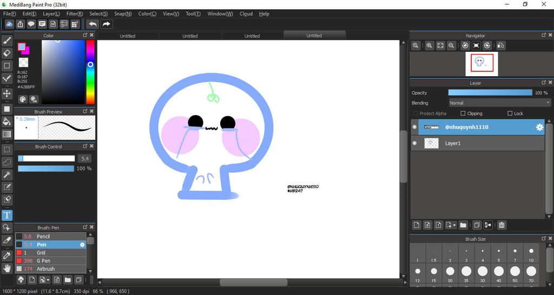This screenshot has width=554, height=295.
Task: Select the Bucket fill tool
Action: coord(6,122)
